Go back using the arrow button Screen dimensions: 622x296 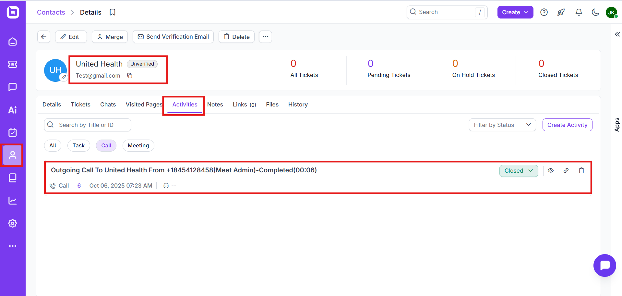point(44,37)
